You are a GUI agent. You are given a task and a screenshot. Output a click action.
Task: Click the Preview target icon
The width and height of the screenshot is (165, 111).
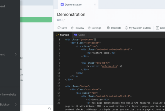(72, 28)
